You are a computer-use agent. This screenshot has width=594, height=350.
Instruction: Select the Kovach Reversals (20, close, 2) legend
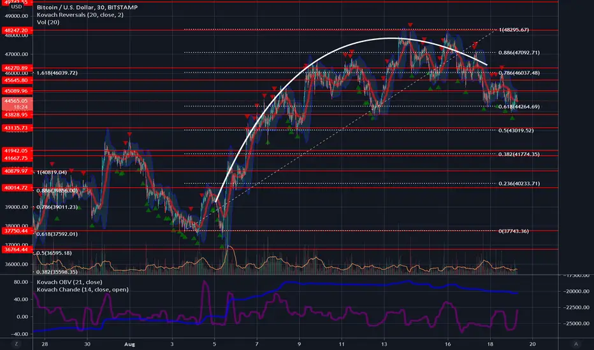(x=80, y=15)
